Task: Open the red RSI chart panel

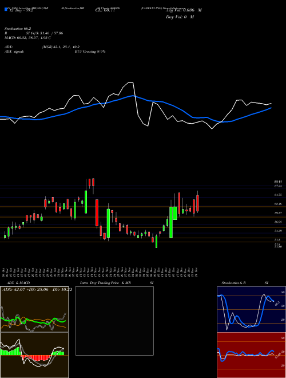Action: (251, 355)
